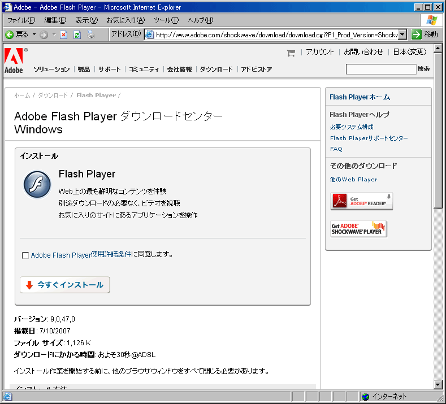Click the およそ30秒@ADSL download time text
Image resolution: width=446 pixels, height=404 pixels.
(x=127, y=355)
